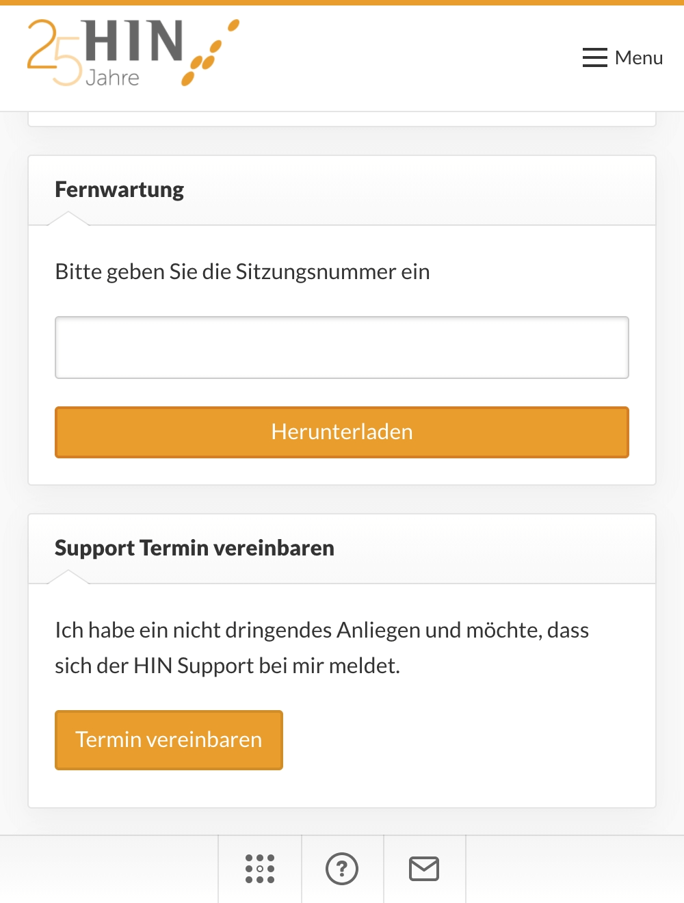This screenshot has width=684, height=903.
Task: Focus the Sitzungsnummer input field
Action: tap(342, 348)
